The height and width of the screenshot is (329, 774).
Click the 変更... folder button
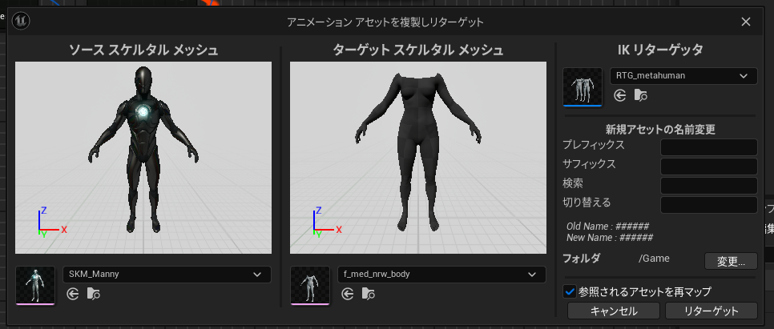pyautogui.click(x=731, y=261)
